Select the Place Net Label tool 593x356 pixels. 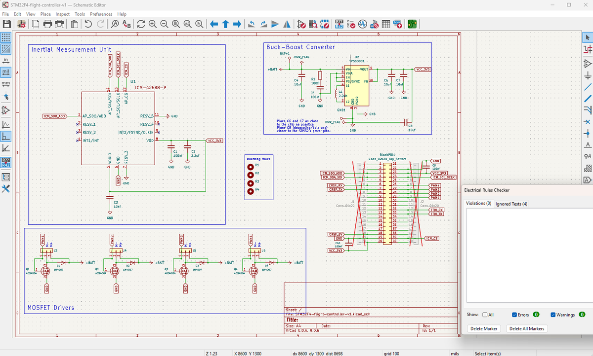[587, 144]
